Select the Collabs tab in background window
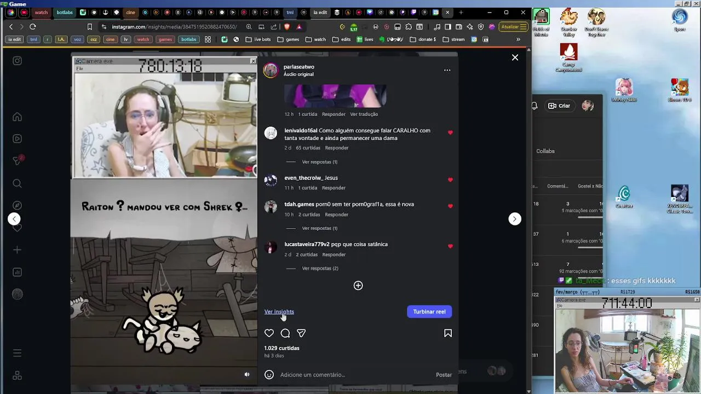The height and width of the screenshot is (394, 701). (x=545, y=151)
